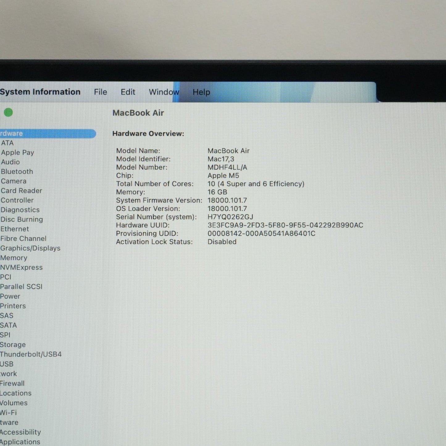Select Card Reader in the sidebar
Screen dimensions: 446x446
point(21,190)
